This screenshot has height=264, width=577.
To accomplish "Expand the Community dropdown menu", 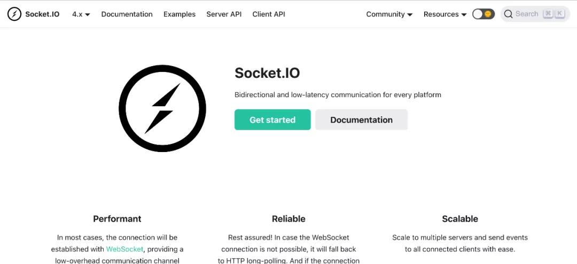I will point(389,14).
